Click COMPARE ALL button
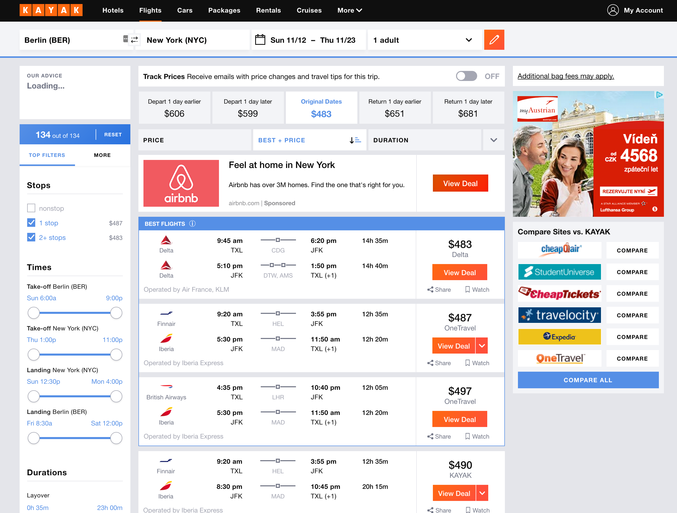Viewport: 677px width, 513px height. click(x=588, y=380)
